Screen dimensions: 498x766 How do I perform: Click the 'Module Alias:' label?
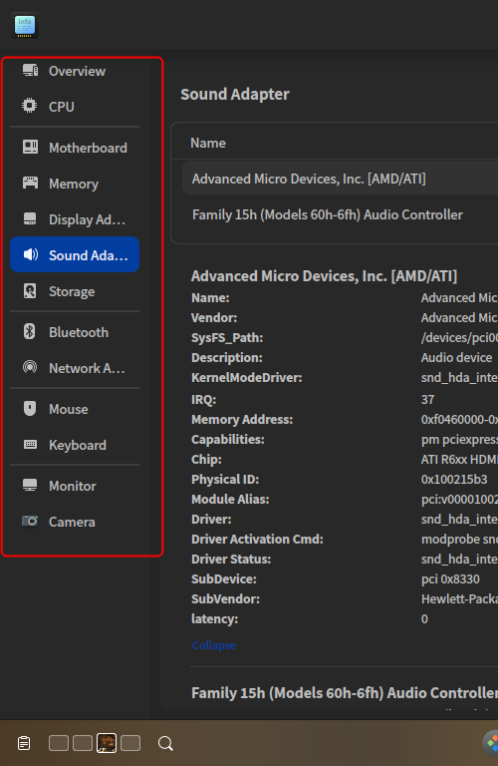[230, 499]
